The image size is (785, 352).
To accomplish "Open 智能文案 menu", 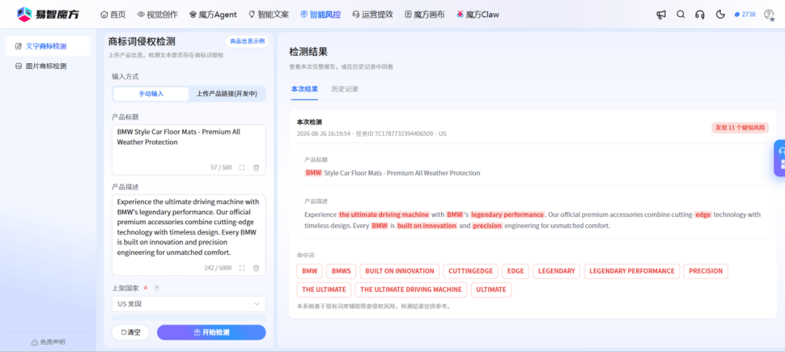I will point(268,15).
